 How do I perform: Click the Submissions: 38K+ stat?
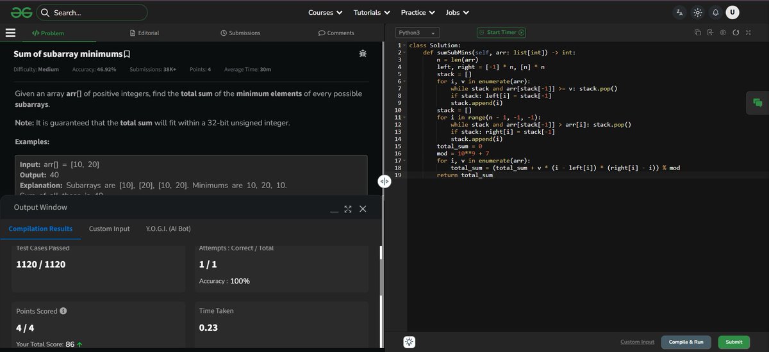pyautogui.click(x=153, y=69)
